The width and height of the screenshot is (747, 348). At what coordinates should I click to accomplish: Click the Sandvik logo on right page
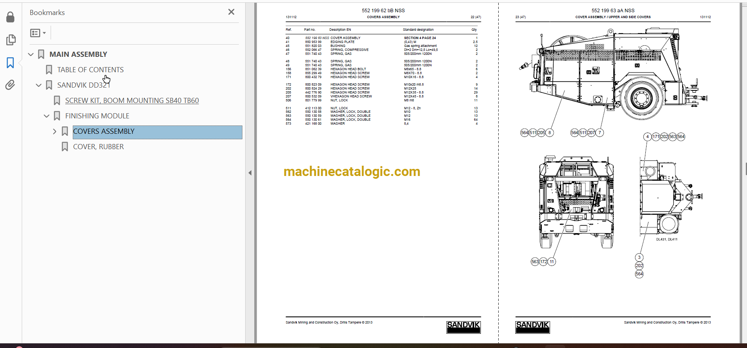click(533, 327)
